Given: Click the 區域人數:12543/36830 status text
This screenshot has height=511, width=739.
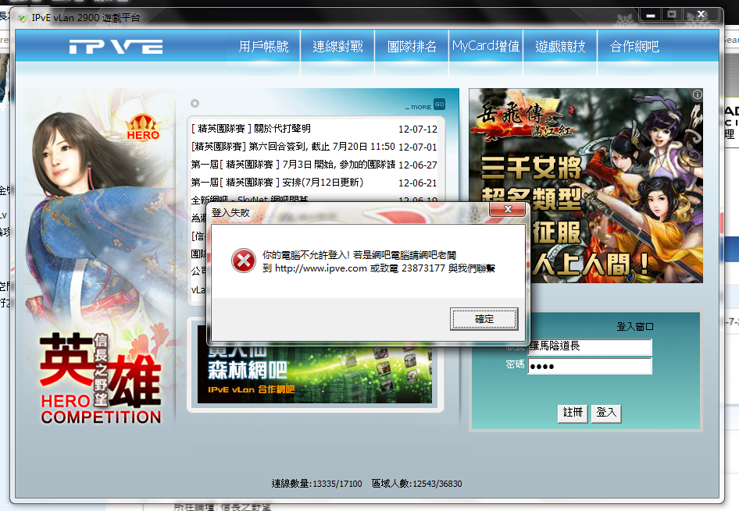Looking at the screenshot, I should point(416,483).
